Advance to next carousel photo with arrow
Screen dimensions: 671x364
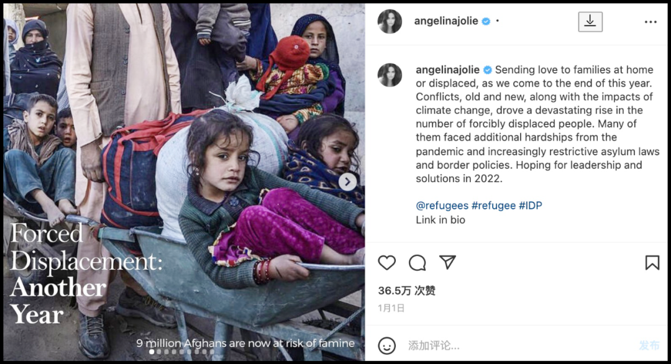[x=347, y=182]
